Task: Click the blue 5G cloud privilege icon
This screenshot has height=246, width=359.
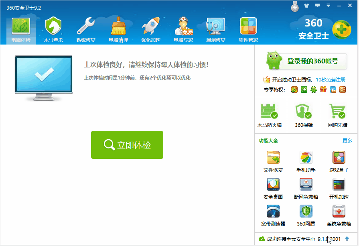Action: tap(333, 89)
